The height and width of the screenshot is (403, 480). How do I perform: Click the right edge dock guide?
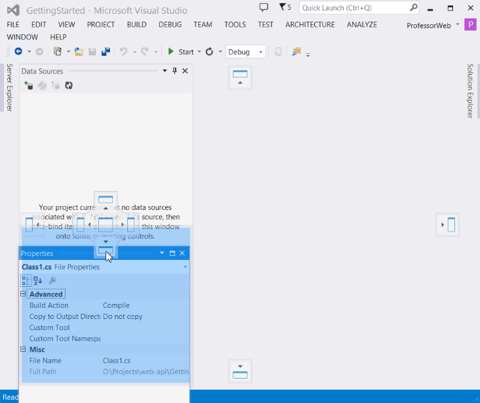(448, 224)
